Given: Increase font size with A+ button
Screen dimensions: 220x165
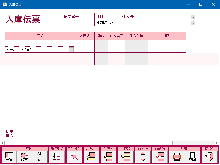Looking at the screenshot, I should pyautogui.click(x=40, y=154).
